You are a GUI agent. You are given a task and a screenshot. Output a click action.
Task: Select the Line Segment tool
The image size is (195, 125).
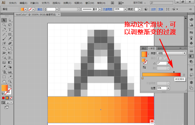pyautogui.click(x=4, y=34)
